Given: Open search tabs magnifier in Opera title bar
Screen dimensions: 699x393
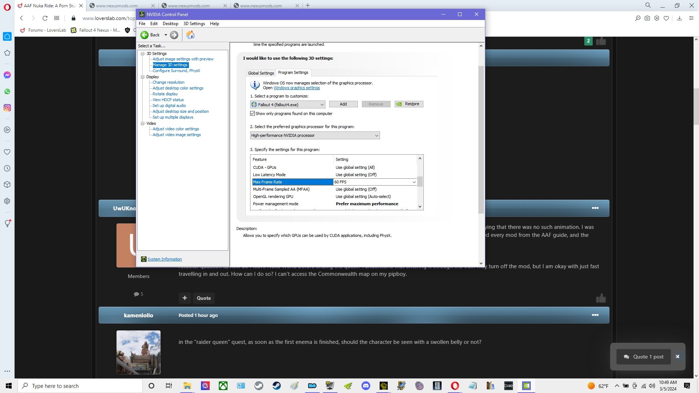Looking at the screenshot, I should pos(648,5).
